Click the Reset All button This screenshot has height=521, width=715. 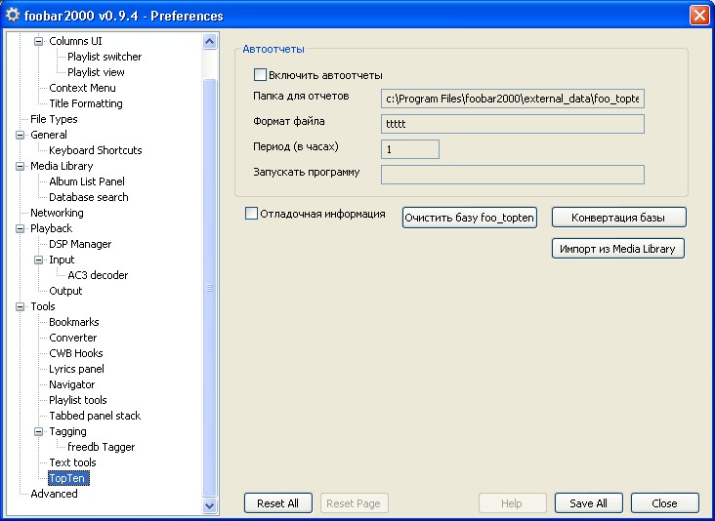click(x=277, y=503)
